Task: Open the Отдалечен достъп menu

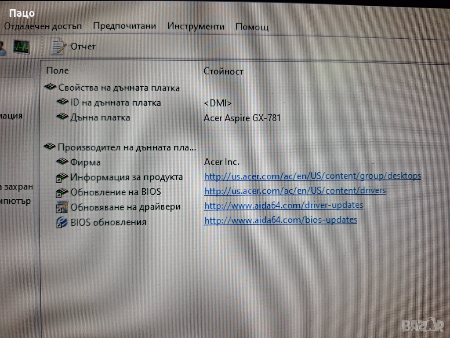Action: pyautogui.click(x=43, y=26)
